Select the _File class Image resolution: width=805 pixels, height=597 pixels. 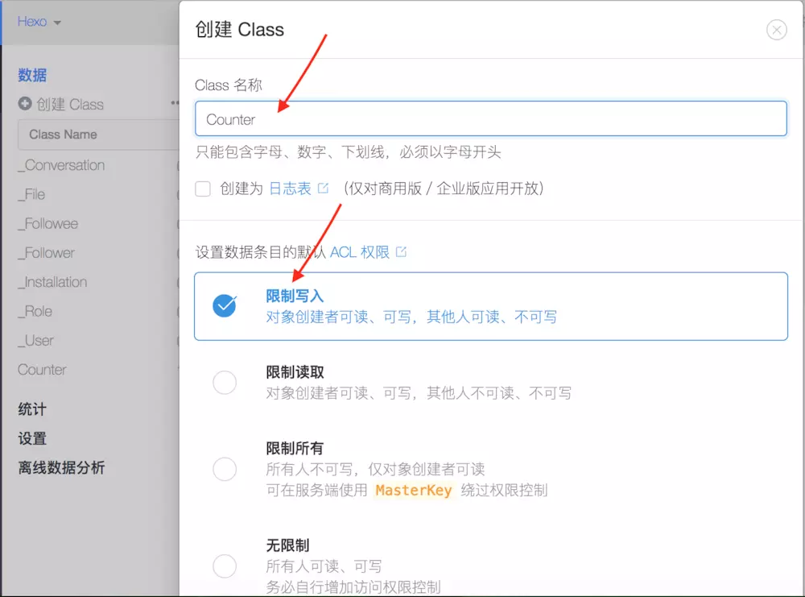pyautogui.click(x=31, y=194)
